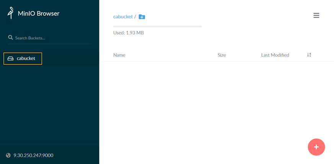The image size is (334, 164).
Task: Open the cabucket breadcrumb link
Action: point(123,16)
